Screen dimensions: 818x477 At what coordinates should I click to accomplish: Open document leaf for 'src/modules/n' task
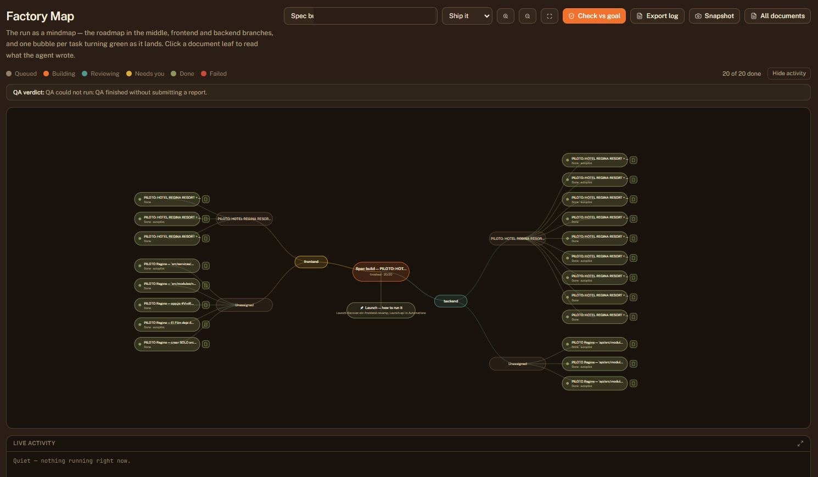point(206,285)
